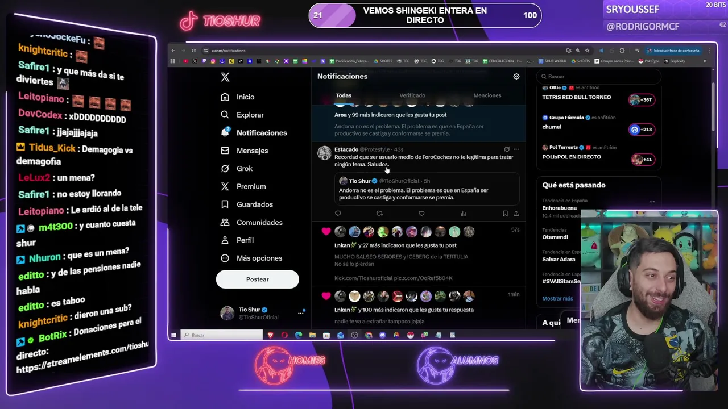Open Discord from taskbar
The image size is (728, 409).
click(382, 335)
